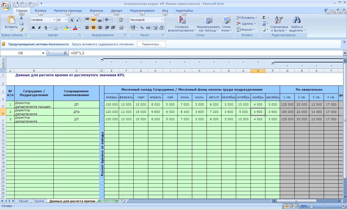Toggle Wrap Text in alignment group
The image size is (347, 210).
(121, 20)
